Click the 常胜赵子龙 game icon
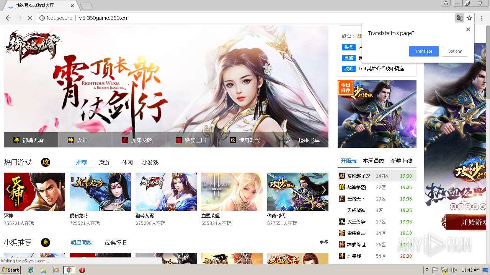Viewport: 490px width, 275px height. coord(342,176)
